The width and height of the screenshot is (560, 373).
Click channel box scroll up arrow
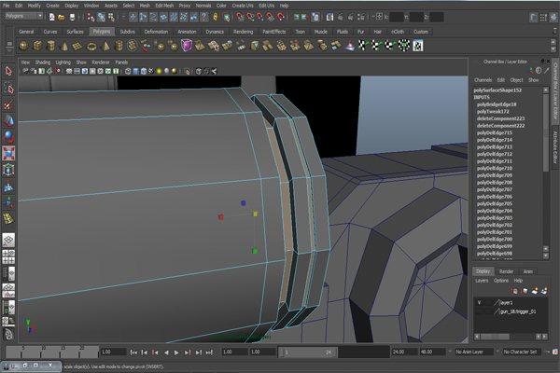pos(546,90)
